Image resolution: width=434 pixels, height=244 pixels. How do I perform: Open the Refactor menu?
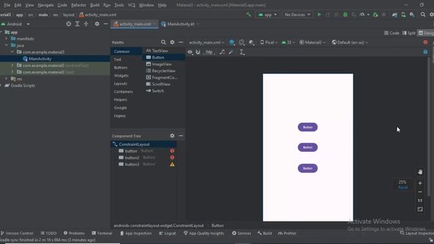(x=79, y=5)
